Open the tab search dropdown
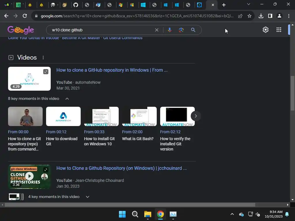This screenshot has width=295, height=221. (249, 4)
